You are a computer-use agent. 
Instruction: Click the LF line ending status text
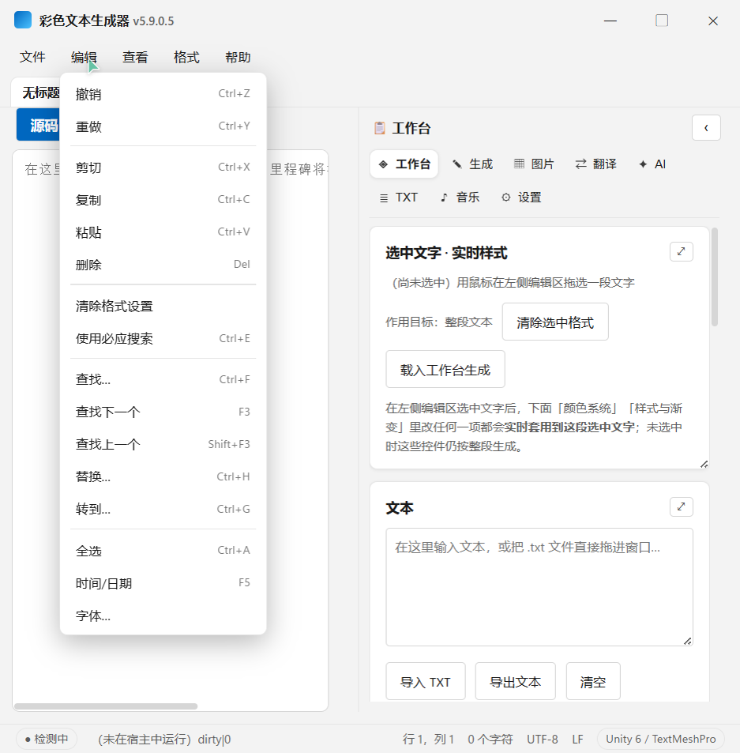pos(577,739)
